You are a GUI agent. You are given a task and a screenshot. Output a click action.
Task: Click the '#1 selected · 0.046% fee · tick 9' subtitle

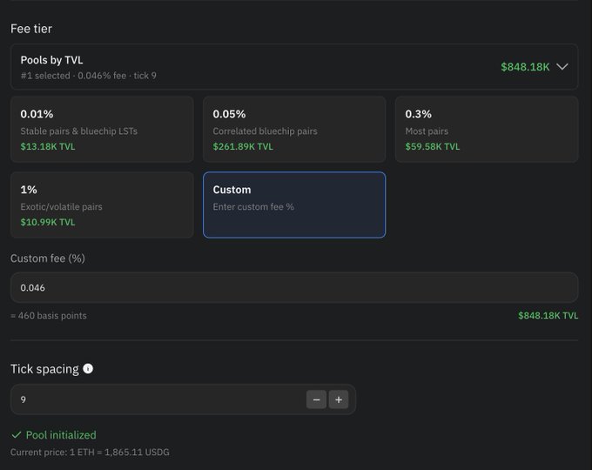click(x=88, y=76)
